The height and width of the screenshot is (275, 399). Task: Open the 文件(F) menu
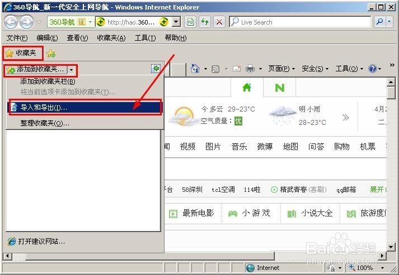point(17,38)
